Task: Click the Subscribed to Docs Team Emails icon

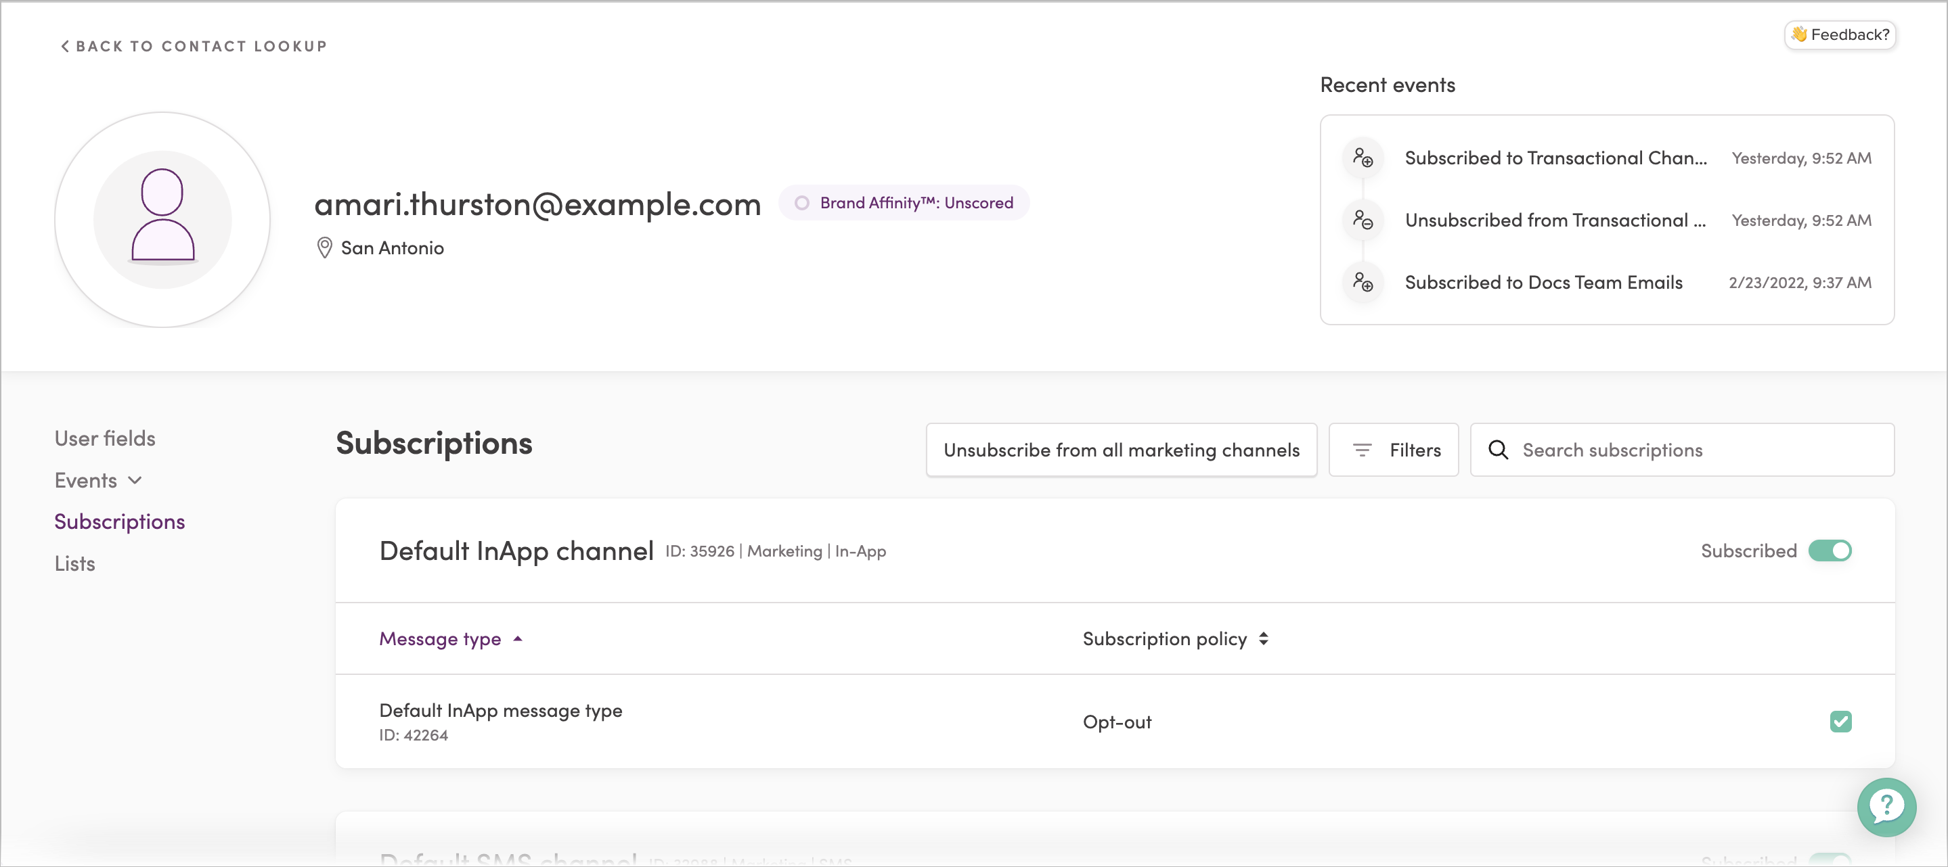Action: click(1363, 283)
